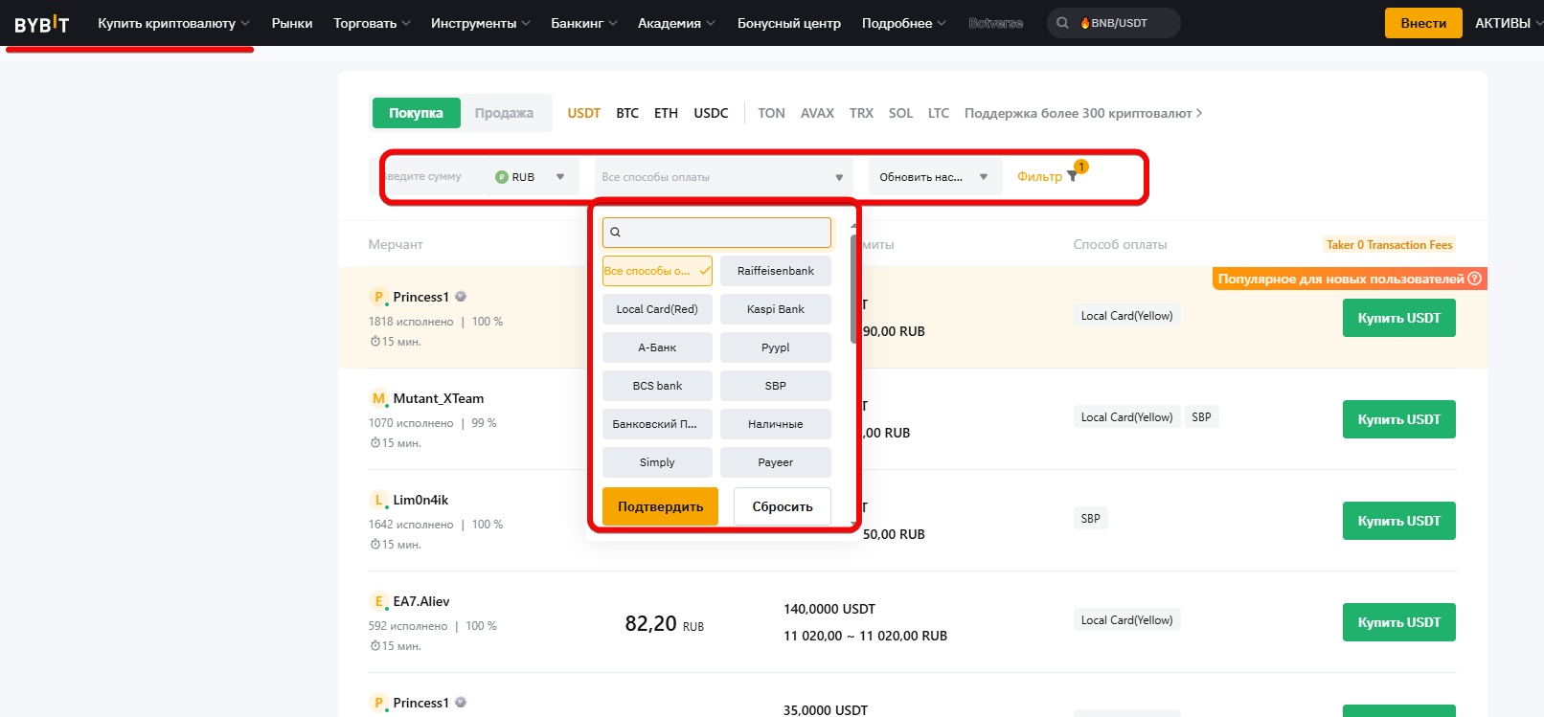Open the Бонусный центр menu item

coord(789,23)
